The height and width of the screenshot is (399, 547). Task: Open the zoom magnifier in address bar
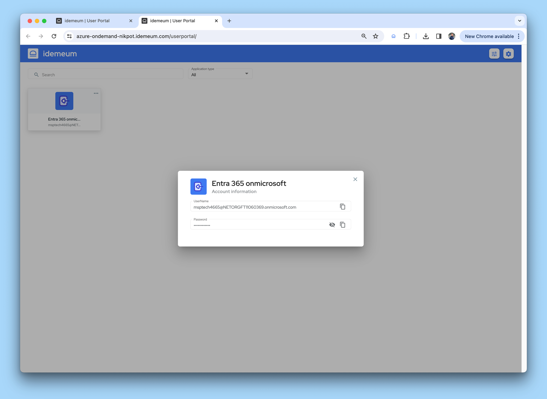[364, 36]
